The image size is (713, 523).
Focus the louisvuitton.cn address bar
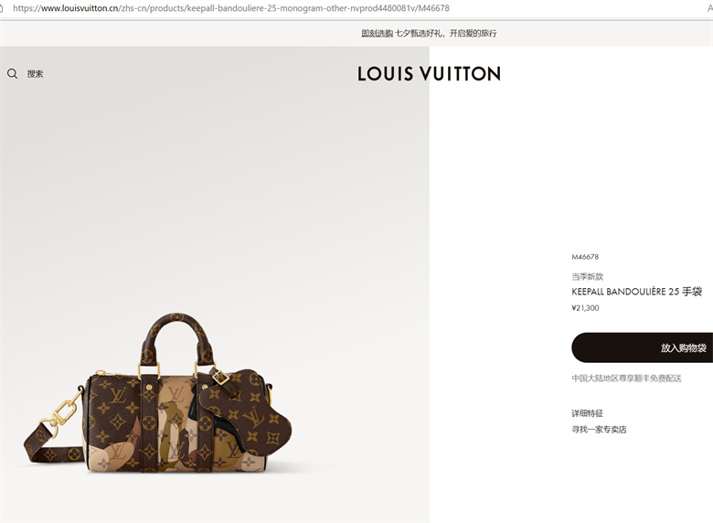pos(231,8)
